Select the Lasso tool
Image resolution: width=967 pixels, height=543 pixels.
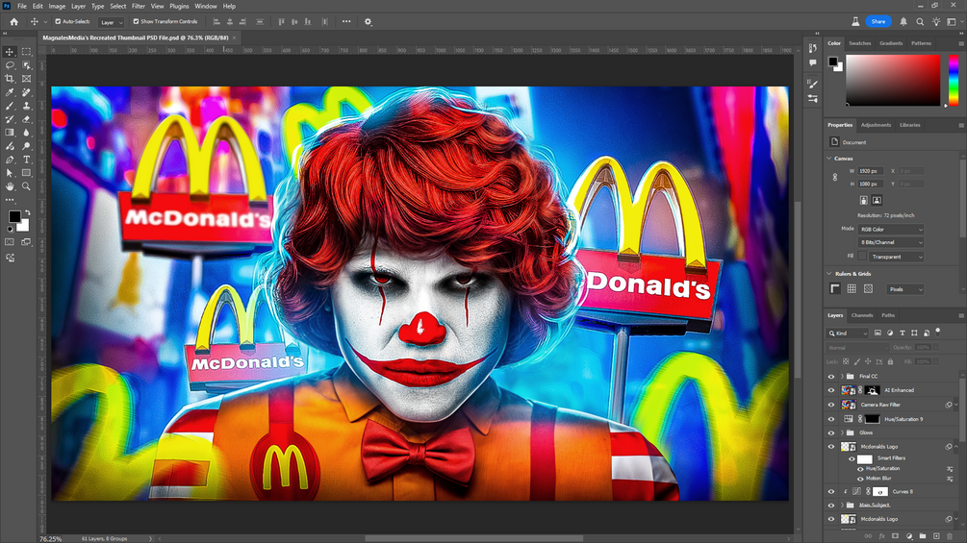(10, 65)
